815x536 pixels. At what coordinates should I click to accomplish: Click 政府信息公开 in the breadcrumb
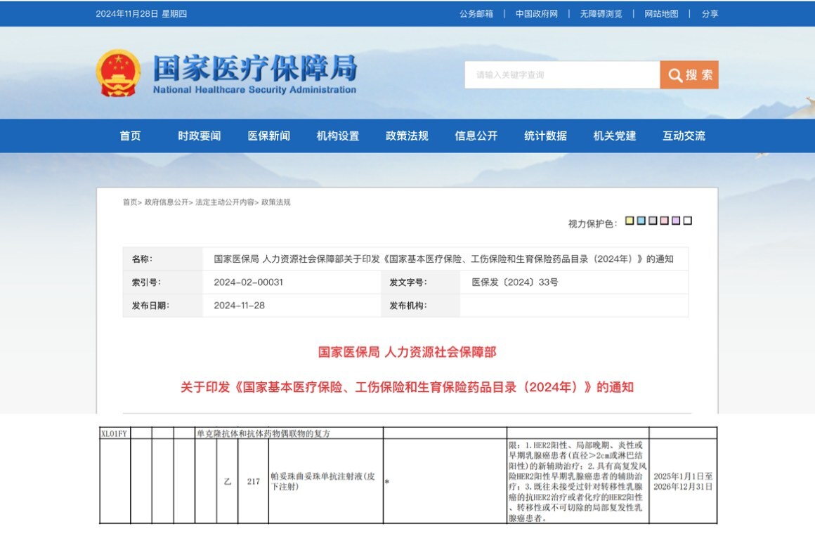(166, 202)
